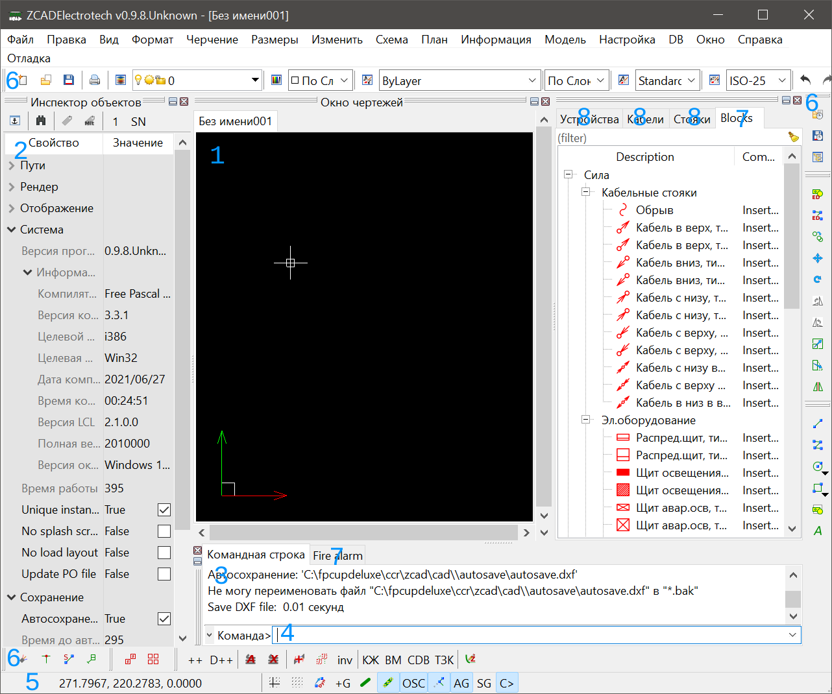832x694 pixels.
Task: Click the undo arrow icon
Action: tap(805, 80)
